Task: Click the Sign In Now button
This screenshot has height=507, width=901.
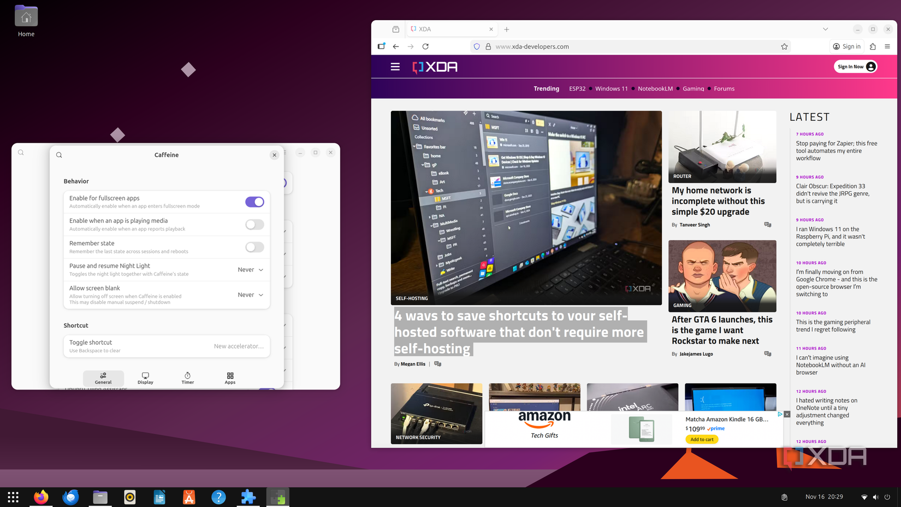Action: click(855, 67)
